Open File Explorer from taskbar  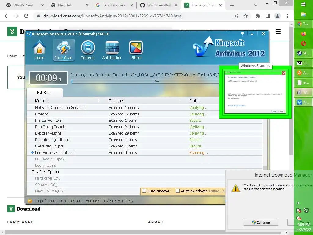[x=304, y=14]
